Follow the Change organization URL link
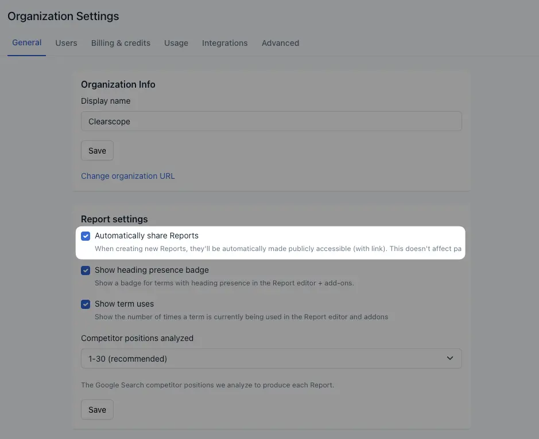The height and width of the screenshot is (439, 539). pyautogui.click(x=128, y=176)
